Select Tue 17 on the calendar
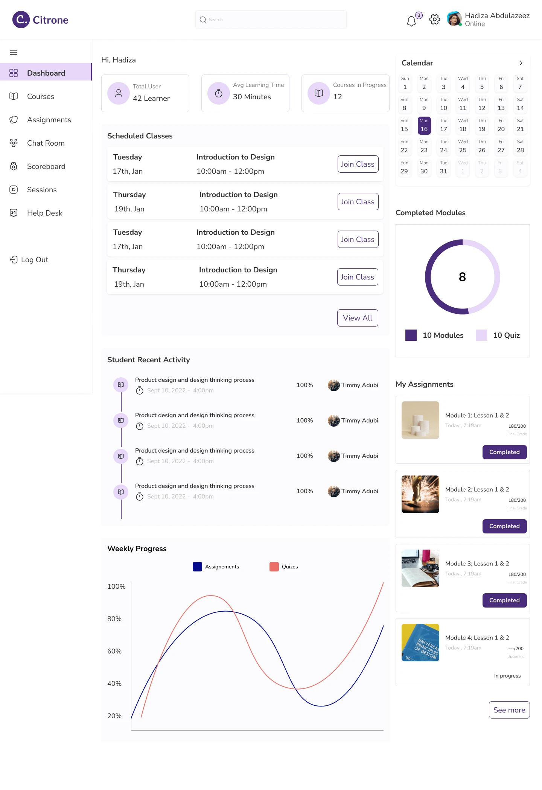The image size is (542, 790). coord(443,126)
